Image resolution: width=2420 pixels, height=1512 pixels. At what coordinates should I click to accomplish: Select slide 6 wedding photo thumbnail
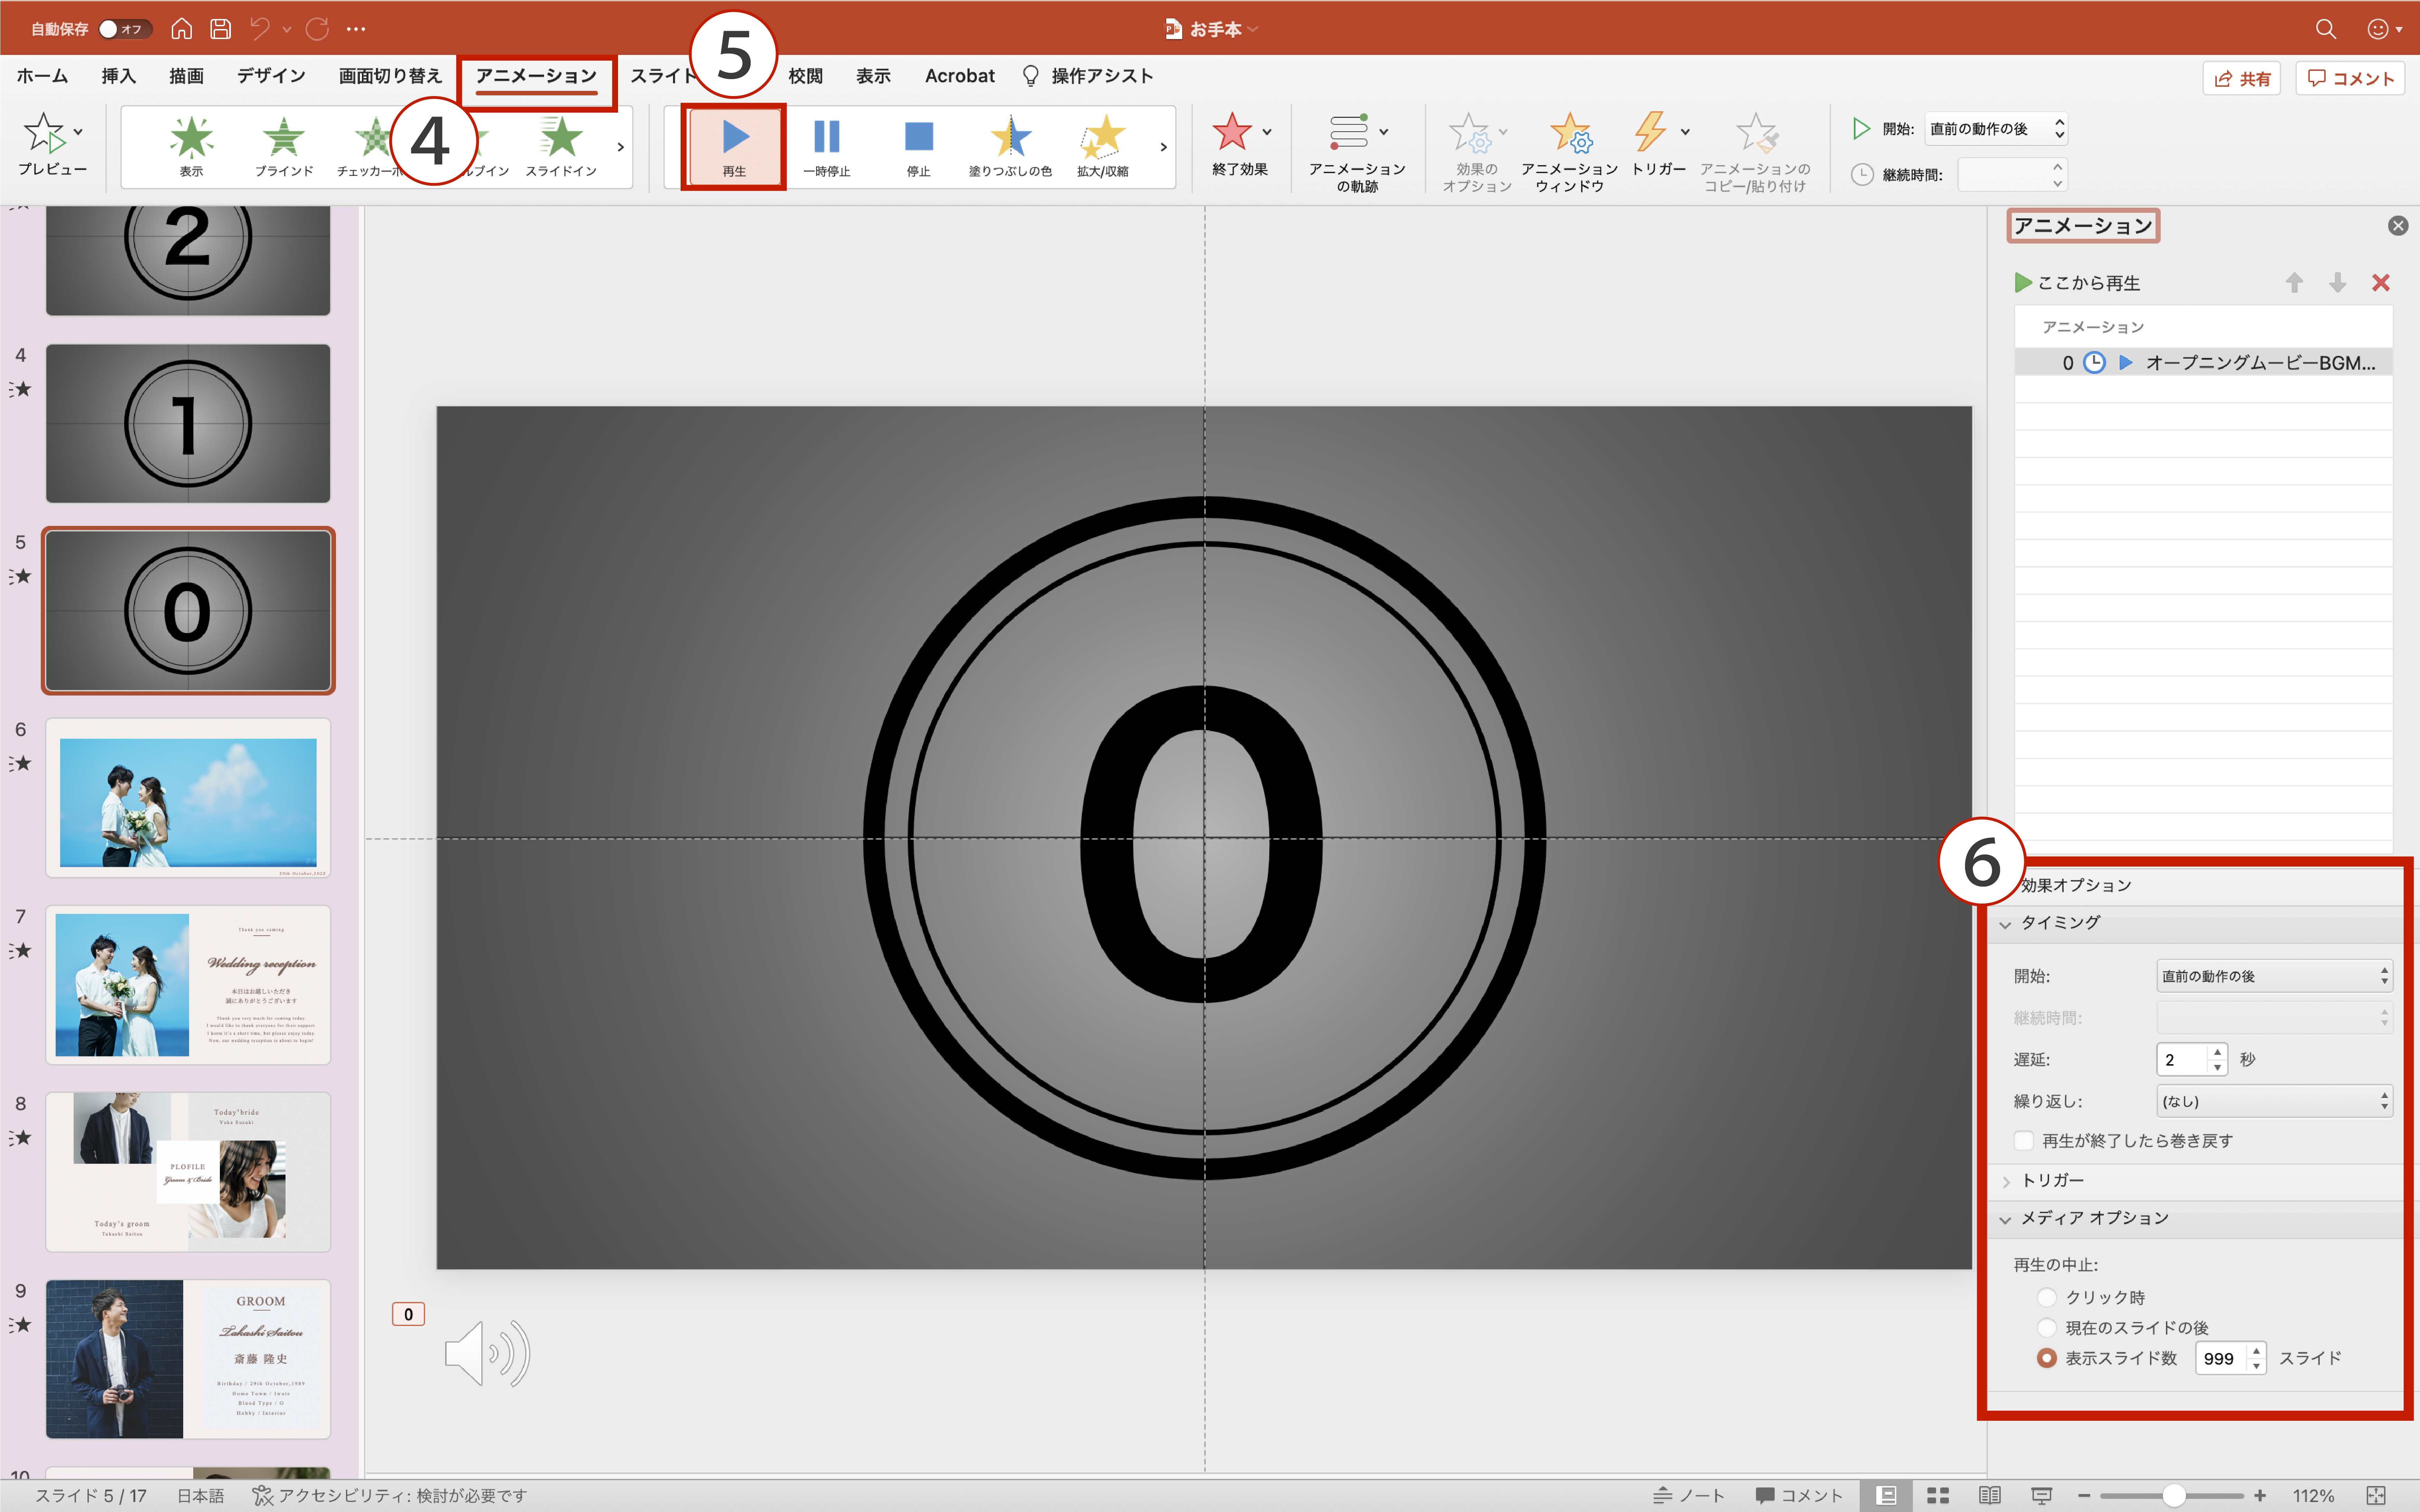pos(188,798)
